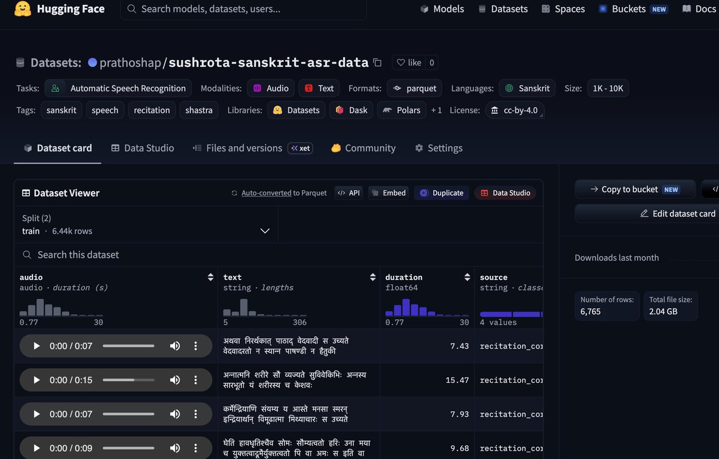
Task: Sort by the audio column arrows
Action: pyautogui.click(x=210, y=277)
